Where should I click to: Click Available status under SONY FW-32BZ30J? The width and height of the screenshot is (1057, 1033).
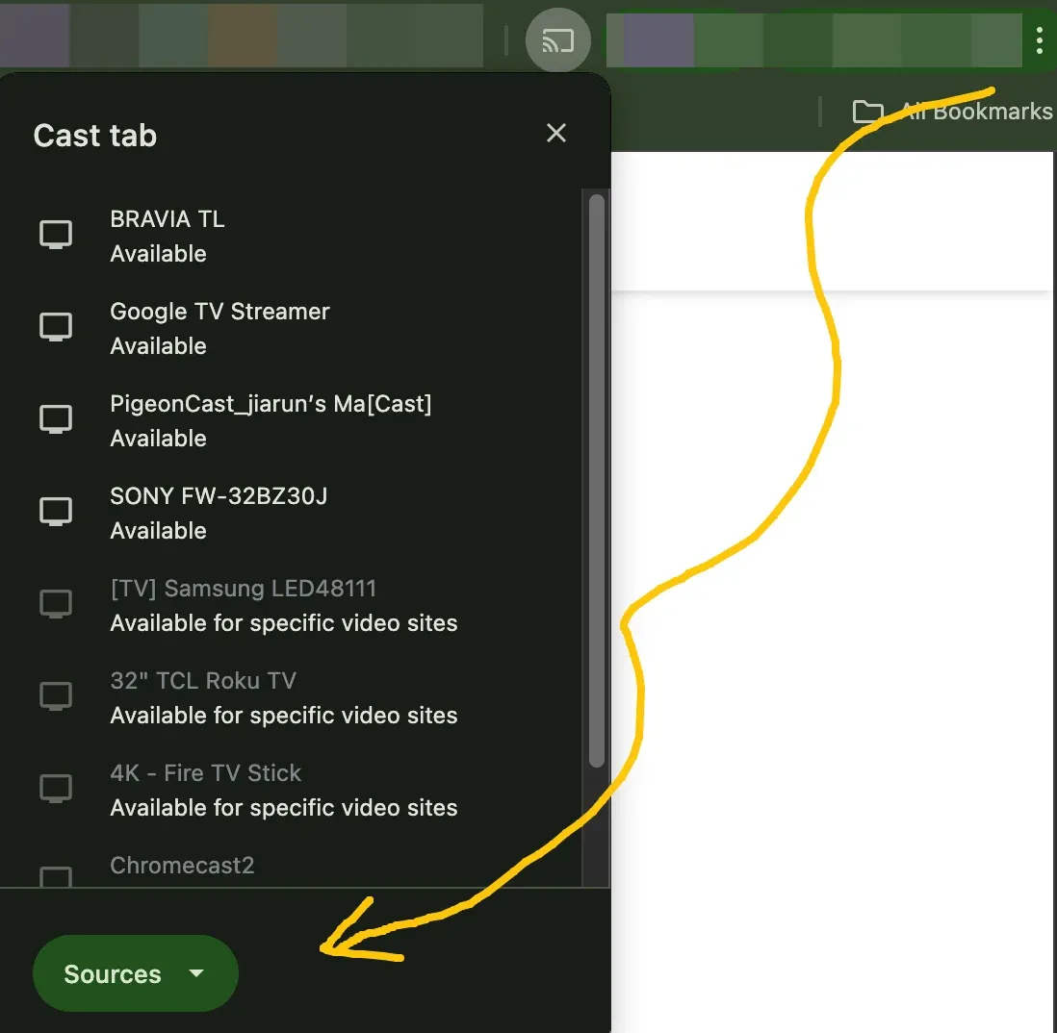159,531
